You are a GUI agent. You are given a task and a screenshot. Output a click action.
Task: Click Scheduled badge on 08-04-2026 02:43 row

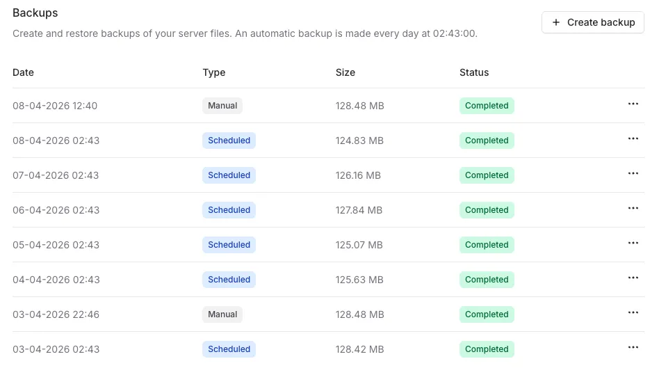pyautogui.click(x=229, y=141)
